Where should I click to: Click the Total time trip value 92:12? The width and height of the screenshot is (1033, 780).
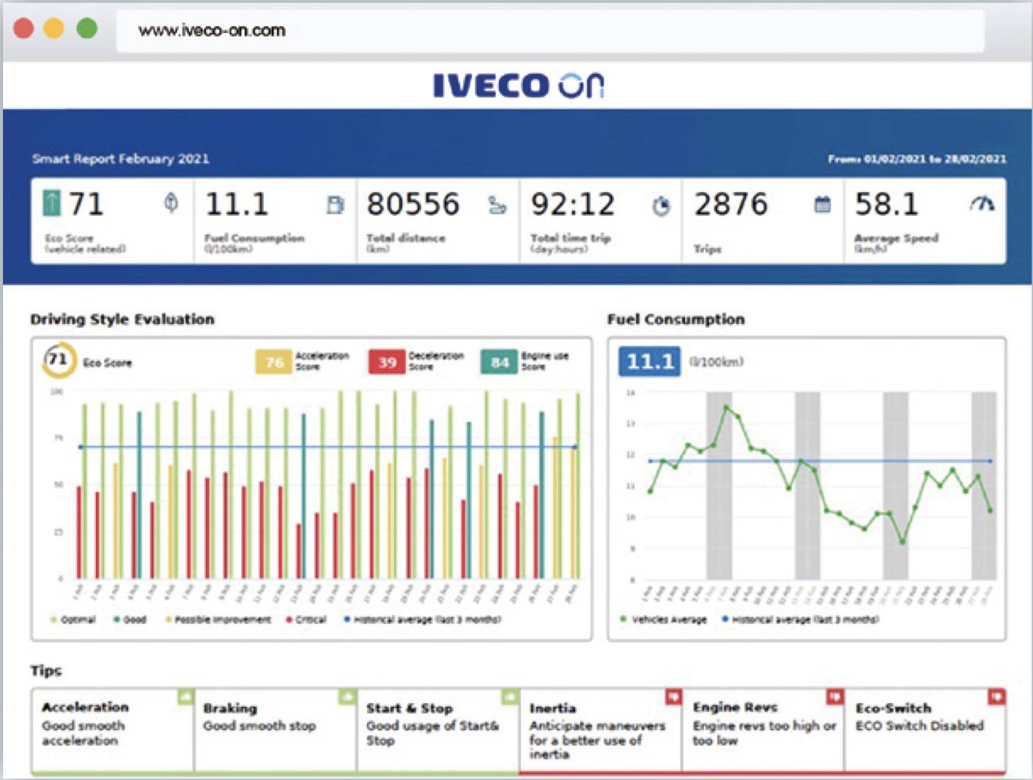(573, 204)
